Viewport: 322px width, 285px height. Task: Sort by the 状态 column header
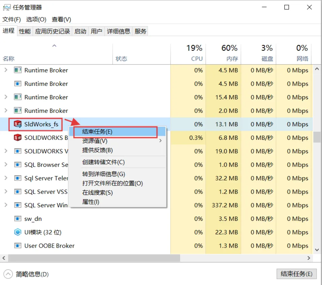142,54
